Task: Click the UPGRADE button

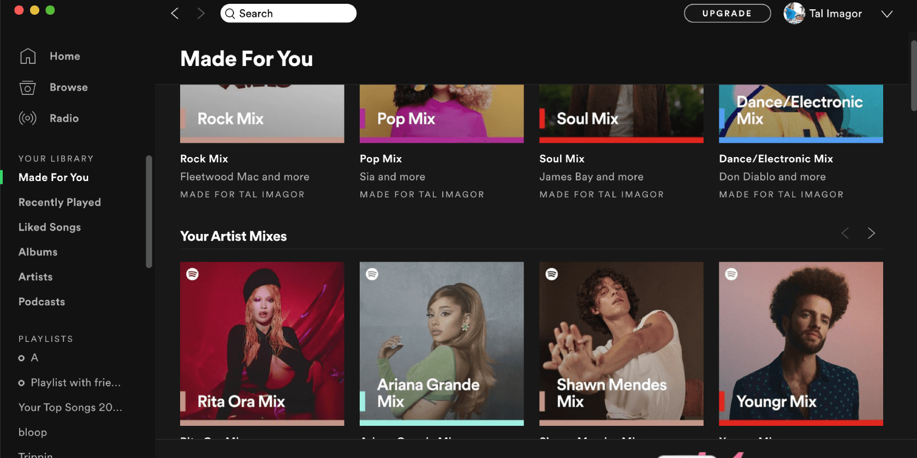Action: point(727,13)
